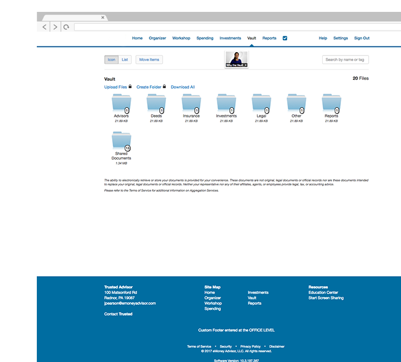The image size is (401, 362).
Task: Open Spending in the footer site map
Action: pyautogui.click(x=212, y=309)
